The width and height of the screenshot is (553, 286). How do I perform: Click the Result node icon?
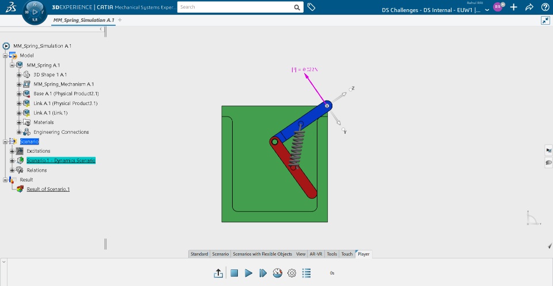(x=13, y=180)
